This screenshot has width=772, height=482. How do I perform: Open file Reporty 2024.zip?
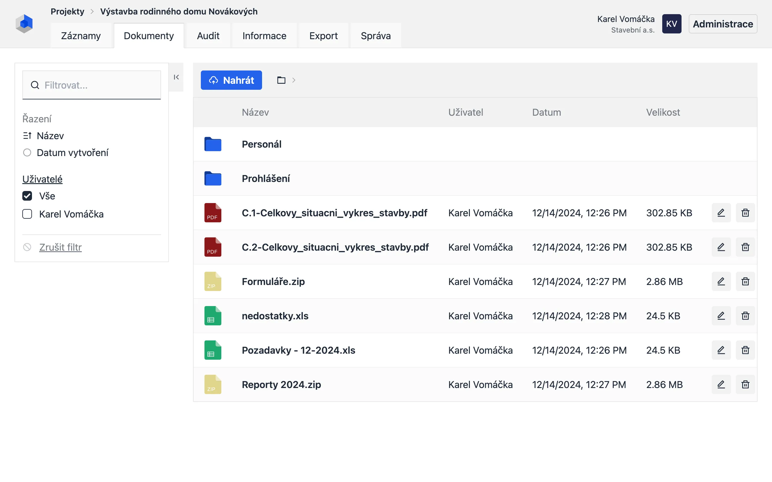click(281, 384)
